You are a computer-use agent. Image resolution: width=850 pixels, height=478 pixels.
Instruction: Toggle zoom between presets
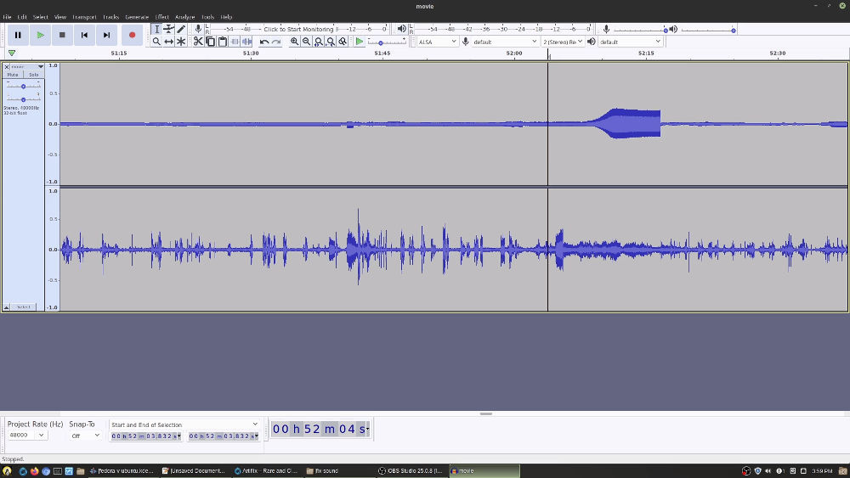[343, 42]
